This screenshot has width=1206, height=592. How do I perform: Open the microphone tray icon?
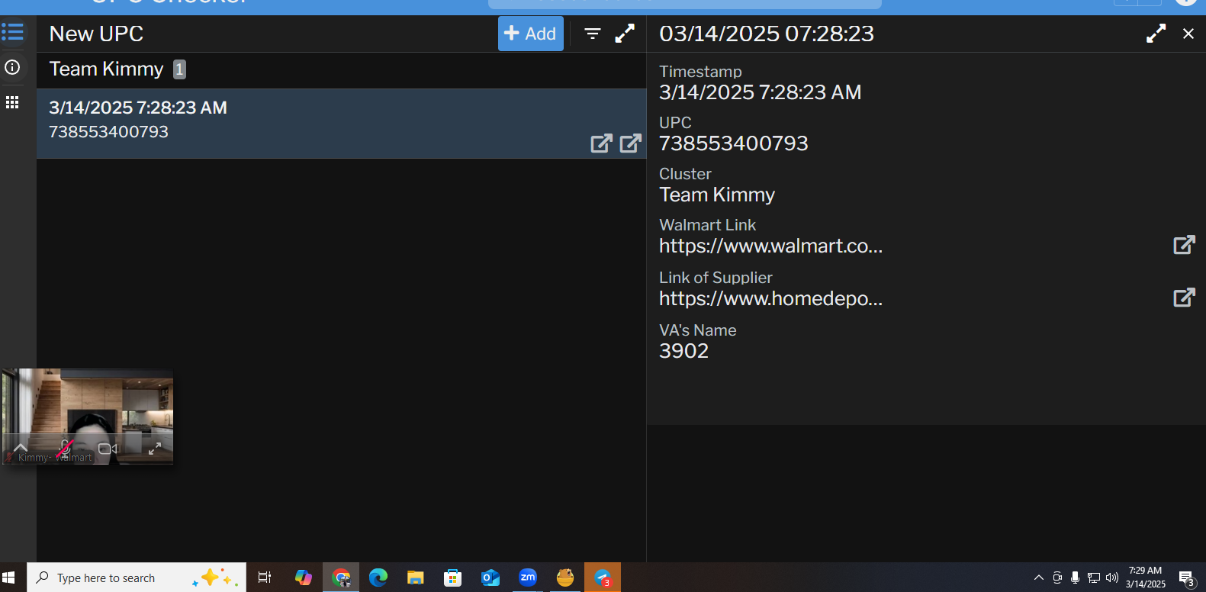pos(1075,578)
